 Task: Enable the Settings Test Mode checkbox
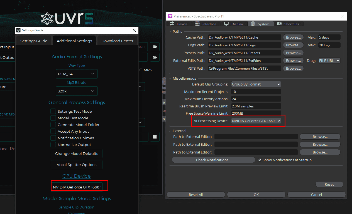[x=53, y=111]
